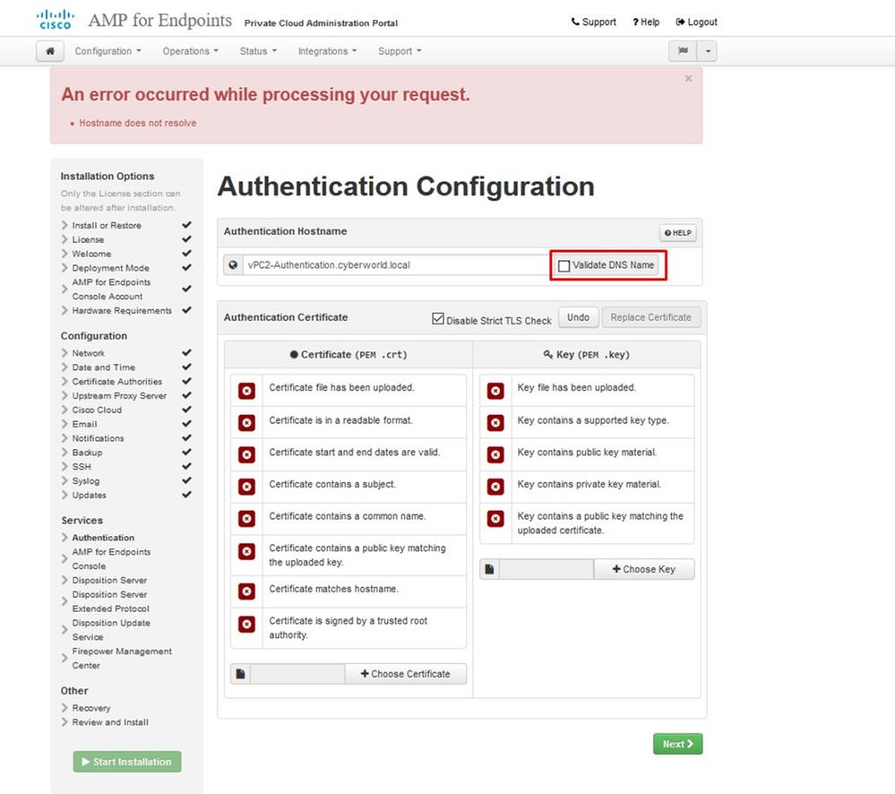Click the flag announcements icon button
Screen dimensions: 895x794
[683, 51]
